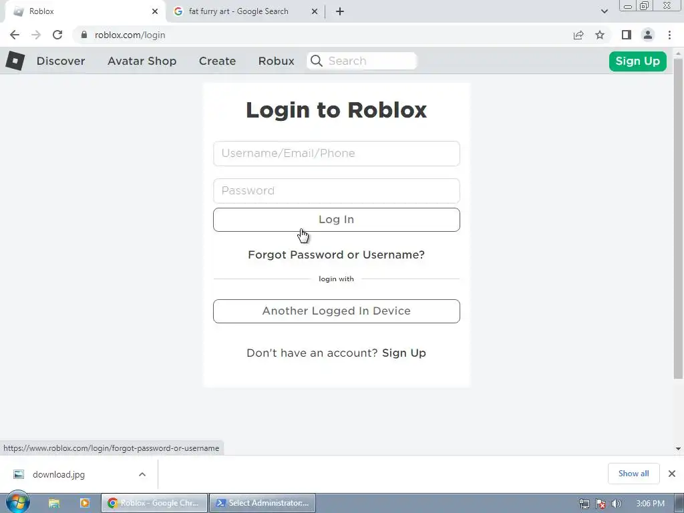Open File Explorer from taskbar
The image size is (684, 513).
coord(53,503)
